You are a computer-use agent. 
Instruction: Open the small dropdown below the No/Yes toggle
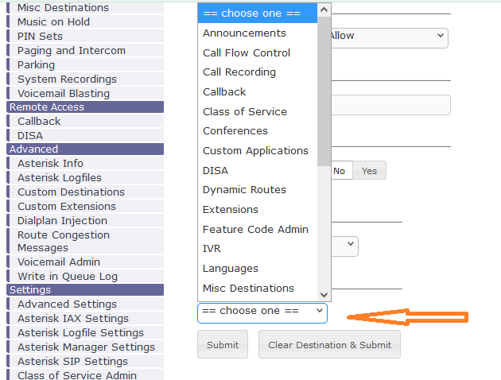point(344,246)
